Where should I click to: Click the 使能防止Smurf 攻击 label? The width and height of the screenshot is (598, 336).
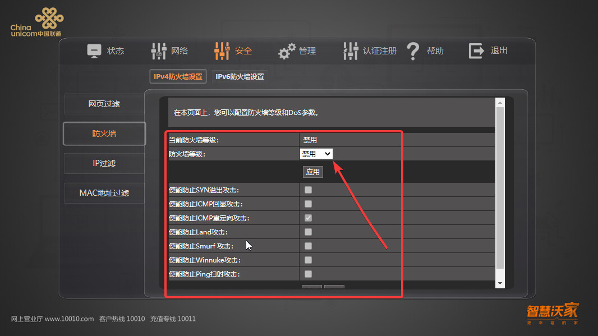pyautogui.click(x=201, y=246)
